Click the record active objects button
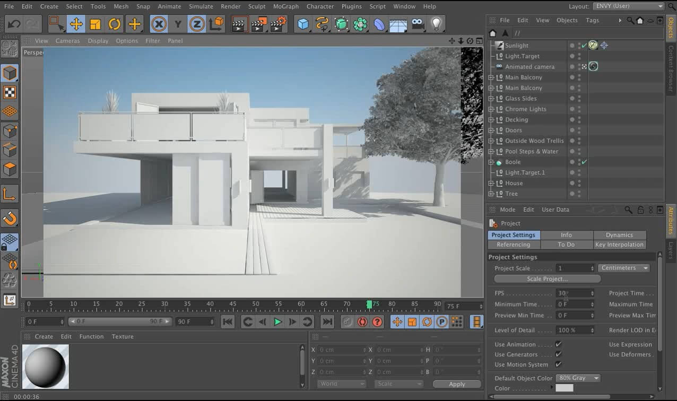677x401 pixels. tap(348, 321)
